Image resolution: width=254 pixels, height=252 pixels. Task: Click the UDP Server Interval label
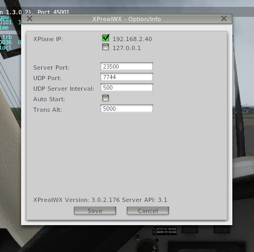pyautogui.click(x=64, y=89)
